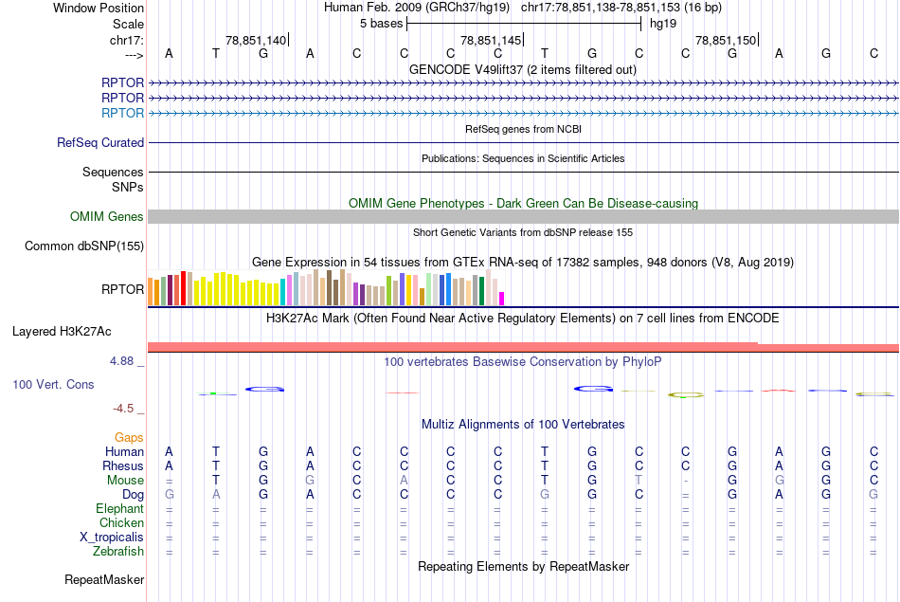Click the light-blue RPTOR transcript arrow line
The width and height of the screenshot is (900, 602).
tap(523, 113)
